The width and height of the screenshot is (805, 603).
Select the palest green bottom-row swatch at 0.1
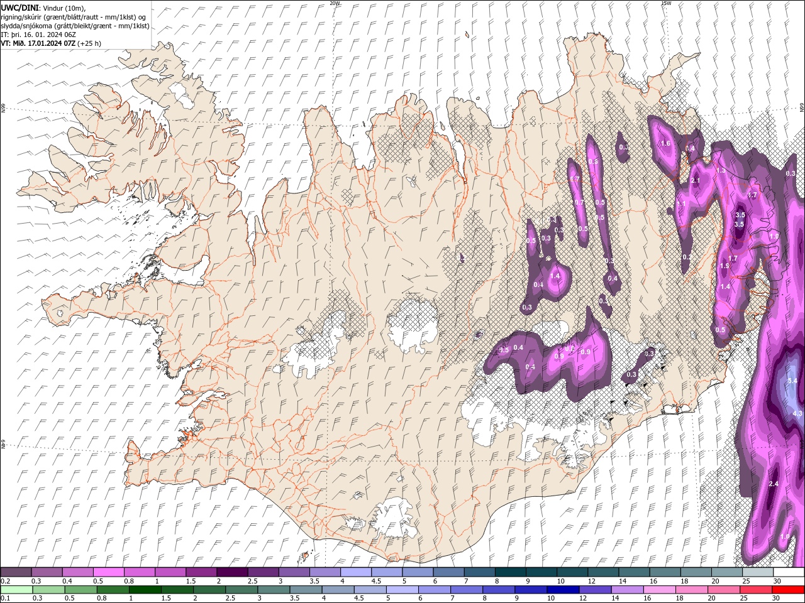tap(16, 590)
